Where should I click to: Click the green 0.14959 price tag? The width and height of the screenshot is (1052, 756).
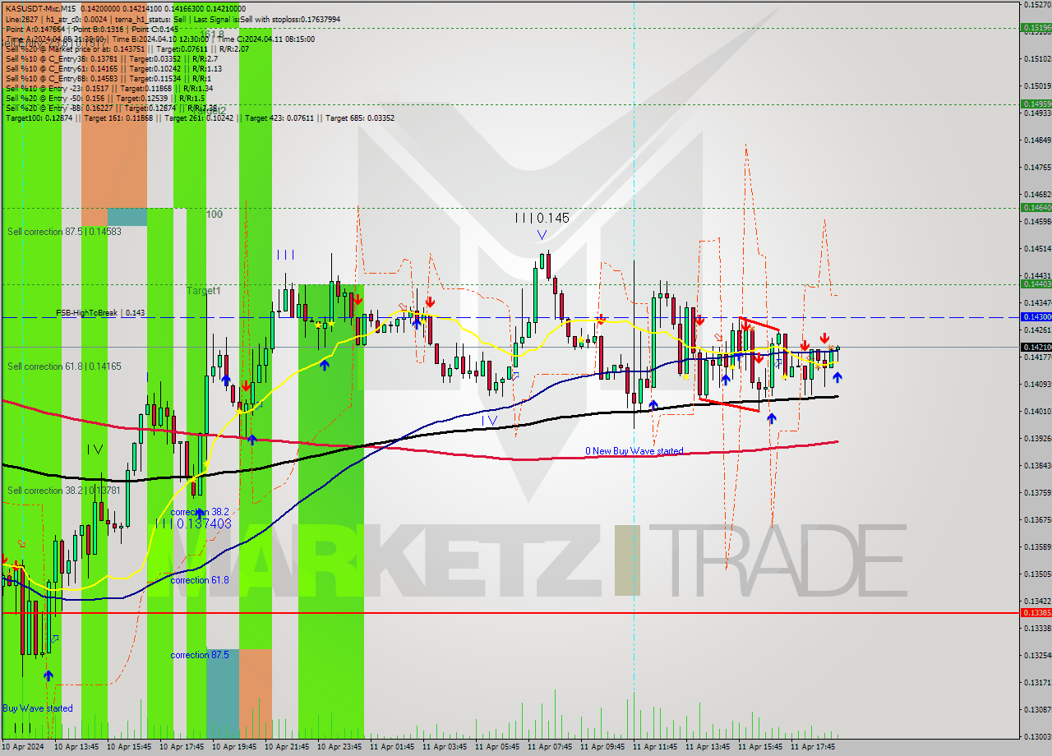click(x=1036, y=104)
